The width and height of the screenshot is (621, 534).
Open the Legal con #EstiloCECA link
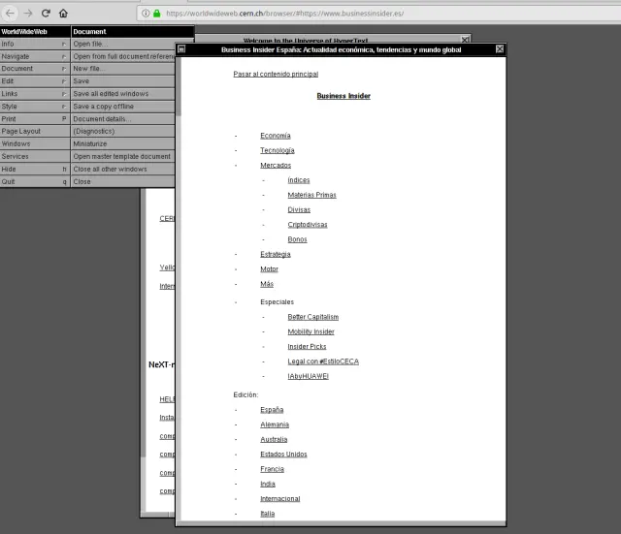click(x=323, y=361)
